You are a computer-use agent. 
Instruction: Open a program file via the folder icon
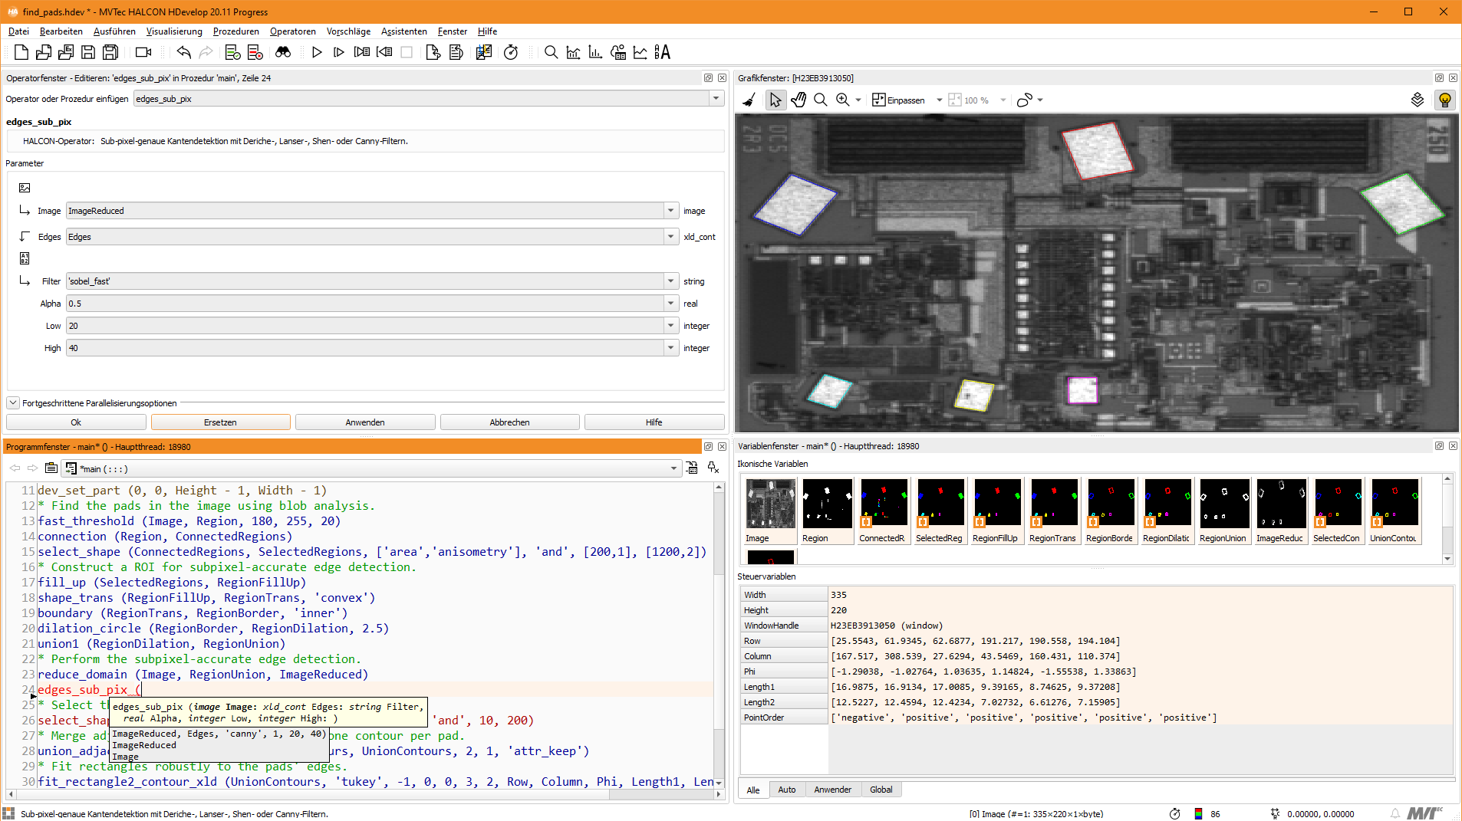(44, 52)
